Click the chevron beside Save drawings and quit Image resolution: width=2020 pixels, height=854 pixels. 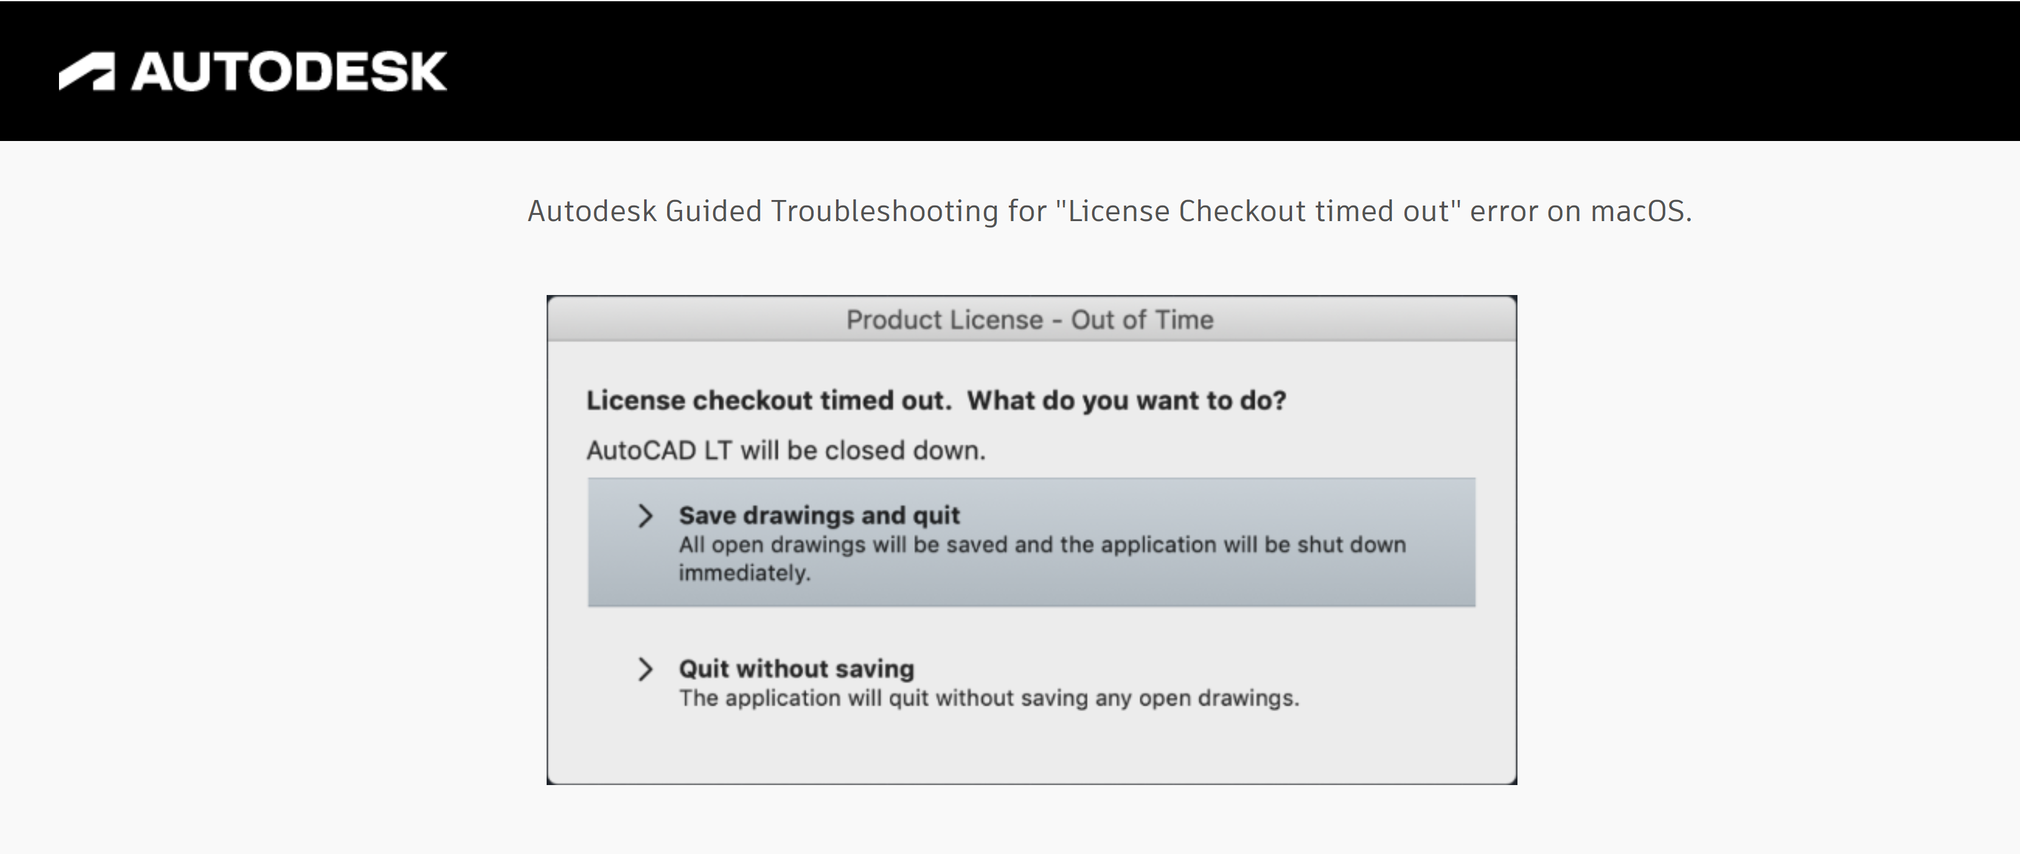tap(645, 516)
